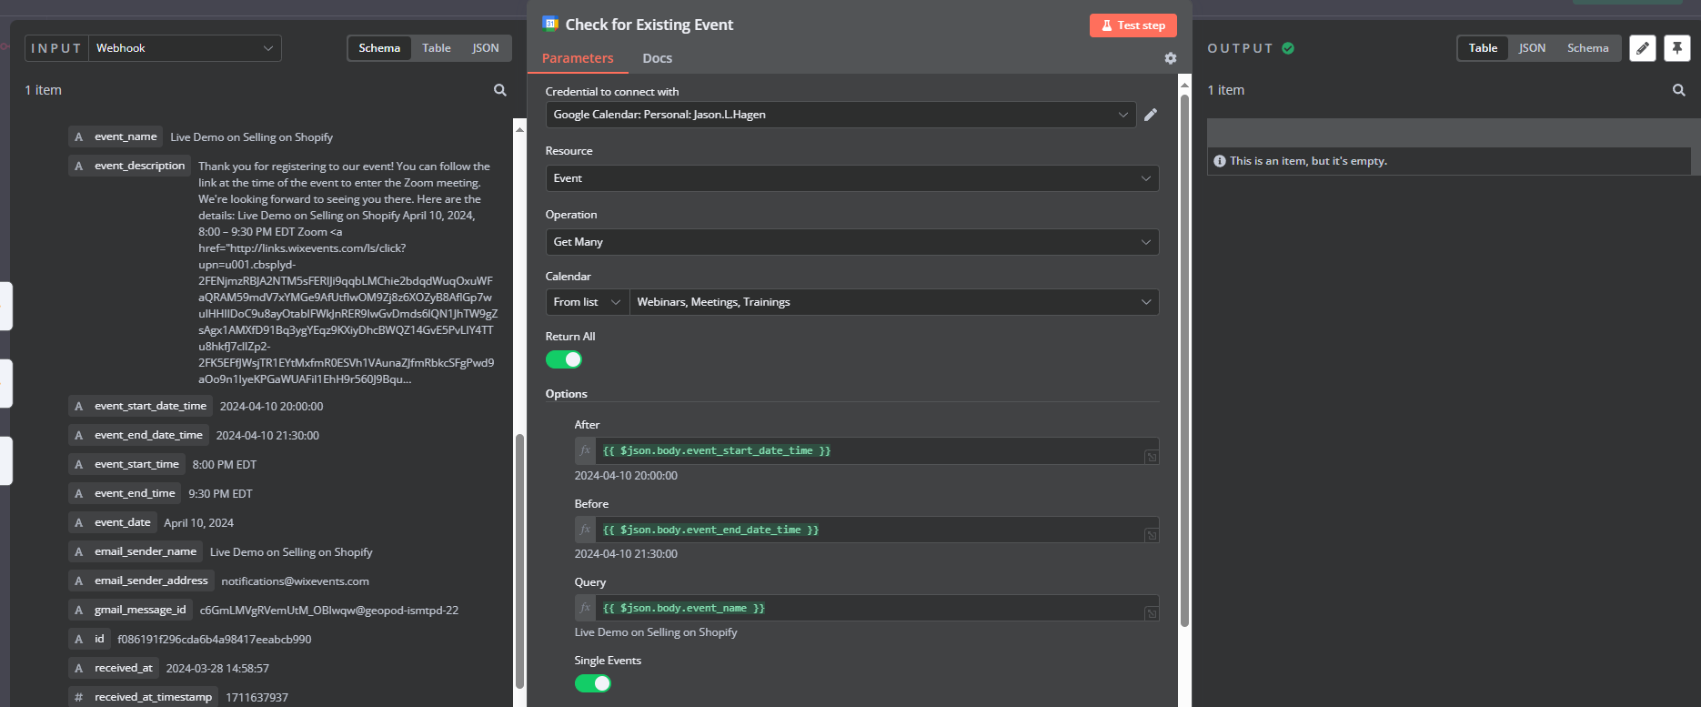Click the id field pill

[89, 639]
